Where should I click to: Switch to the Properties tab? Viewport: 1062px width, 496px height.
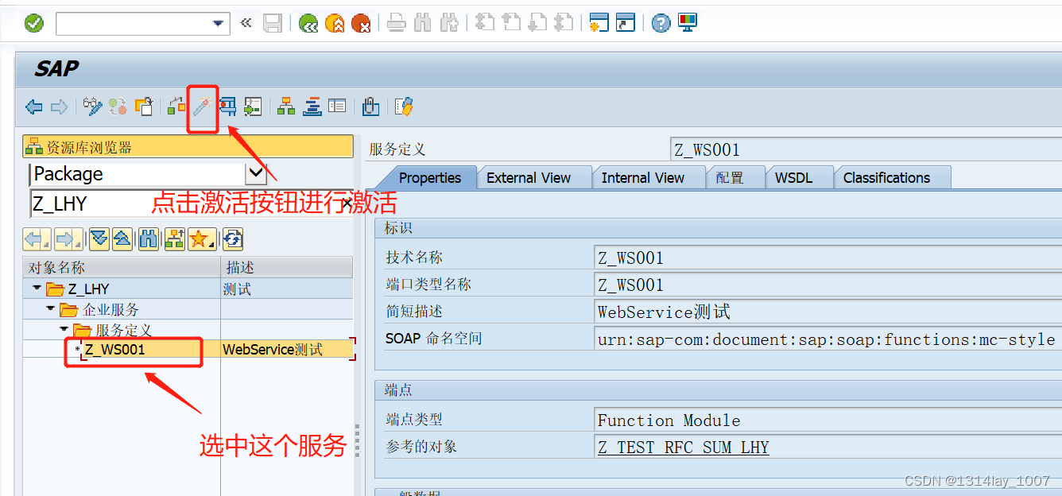coord(430,178)
